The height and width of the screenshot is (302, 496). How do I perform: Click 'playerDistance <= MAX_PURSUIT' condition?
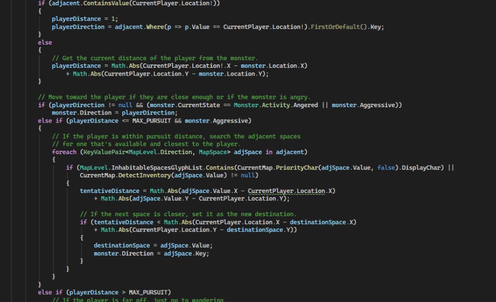click(120, 121)
